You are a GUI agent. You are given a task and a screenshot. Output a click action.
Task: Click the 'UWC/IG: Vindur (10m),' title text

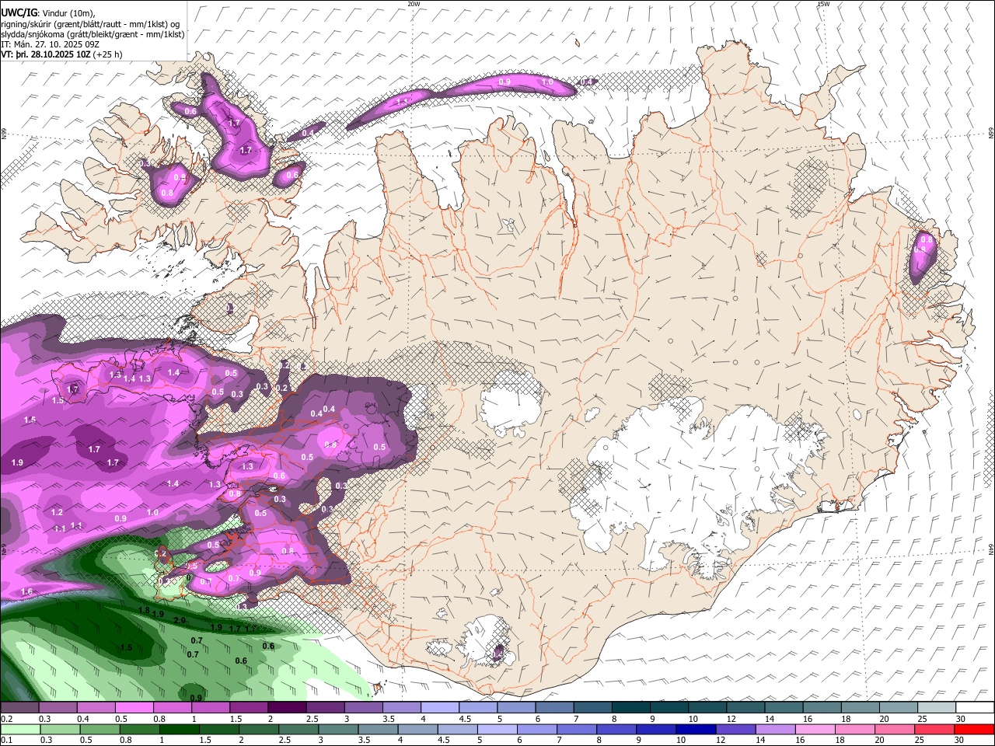coord(47,13)
